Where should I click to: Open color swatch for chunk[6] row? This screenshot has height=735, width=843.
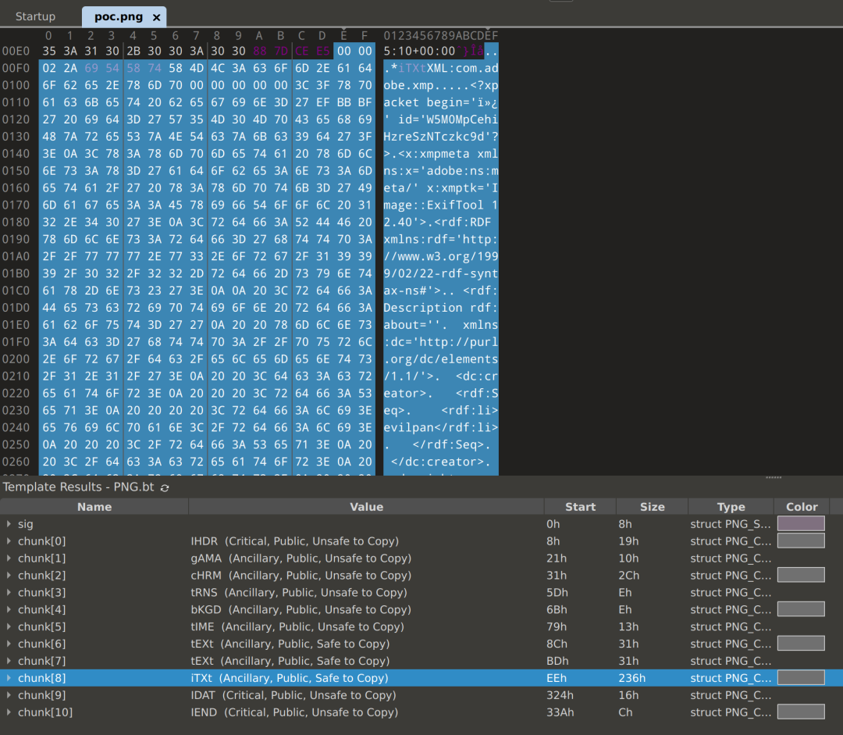click(801, 644)
